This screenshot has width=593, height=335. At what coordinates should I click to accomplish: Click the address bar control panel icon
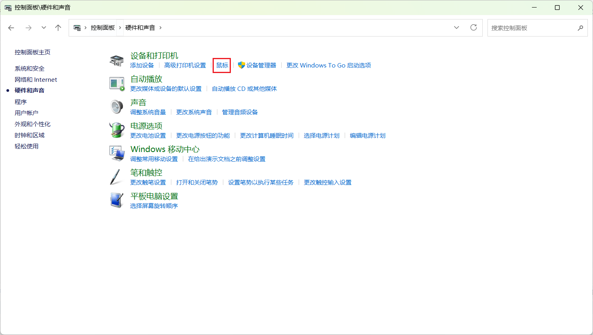(77, 28)
